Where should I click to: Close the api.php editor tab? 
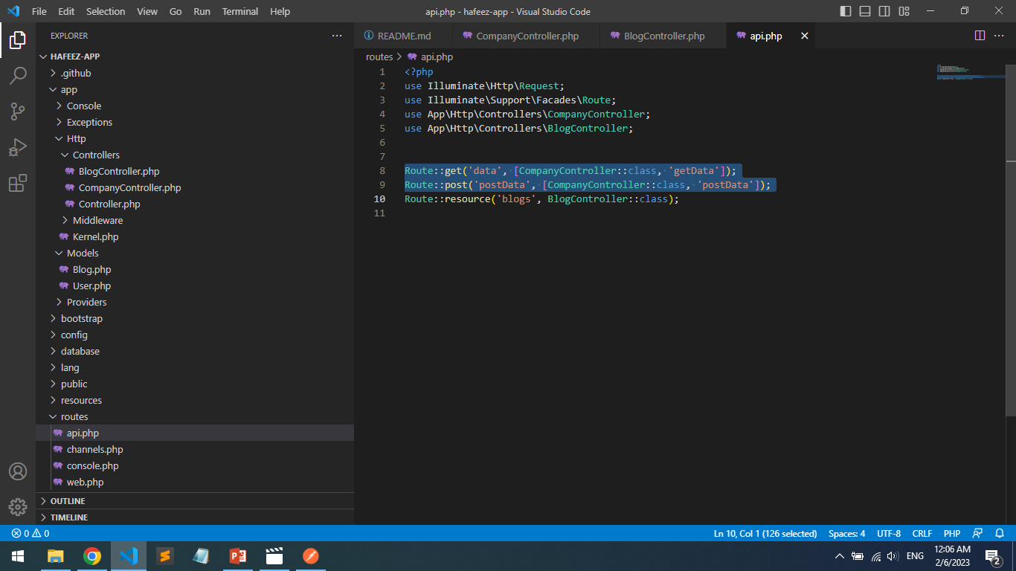pyautogui.click(x=804, y=36)
